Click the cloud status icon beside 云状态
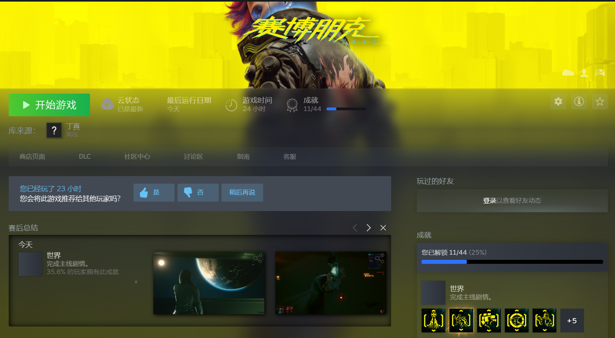Image resolution: width=615 pixels, height=338 pixels. point(107,104)
